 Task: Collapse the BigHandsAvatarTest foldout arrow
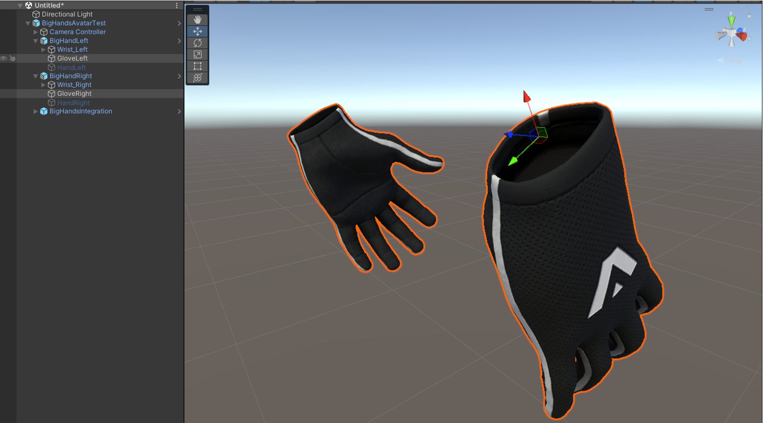(x=28, y=23)
